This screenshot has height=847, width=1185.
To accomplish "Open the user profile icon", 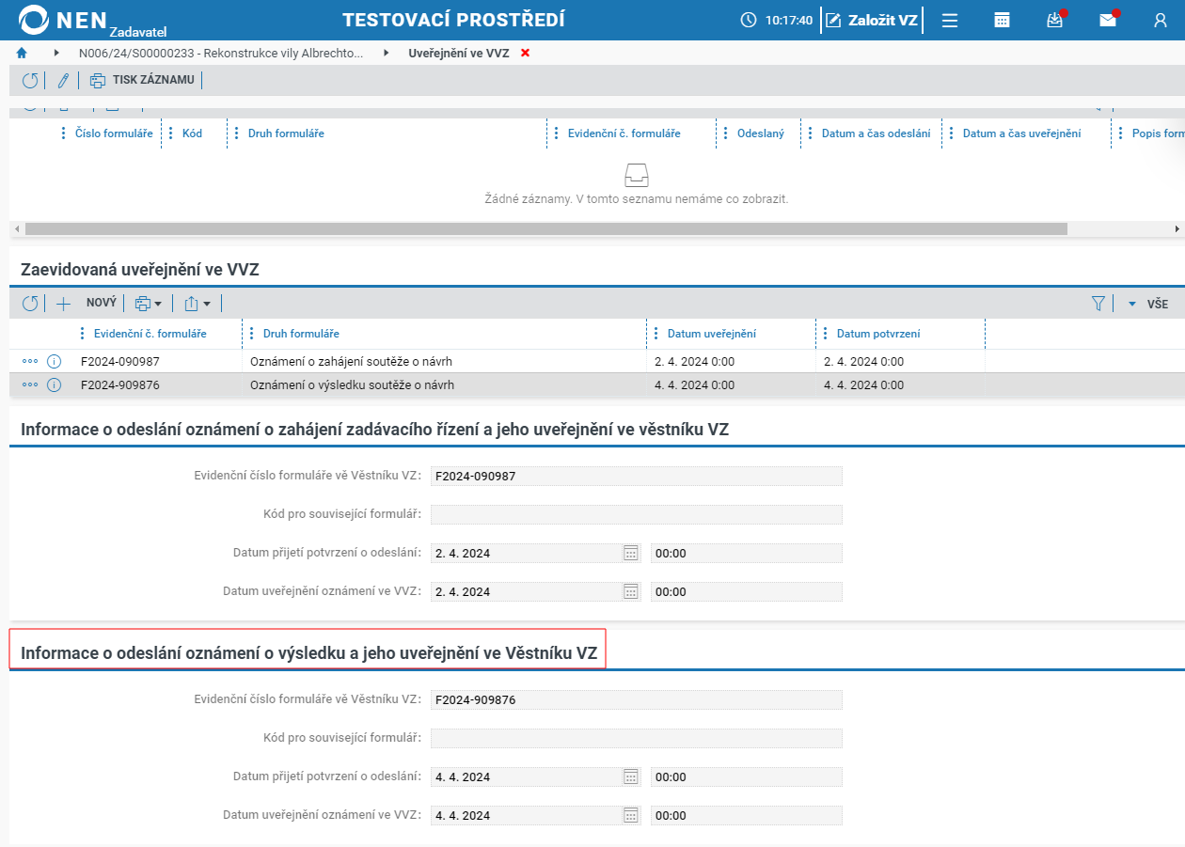I will [x=1160, y=20].
